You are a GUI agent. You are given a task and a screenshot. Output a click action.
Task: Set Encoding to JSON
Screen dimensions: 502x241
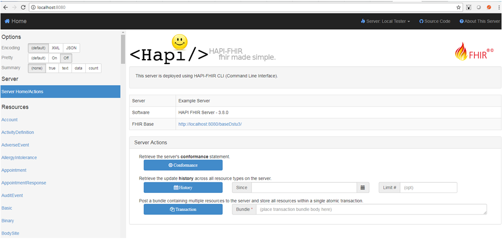pyautogui.click(x=72, y=48)
